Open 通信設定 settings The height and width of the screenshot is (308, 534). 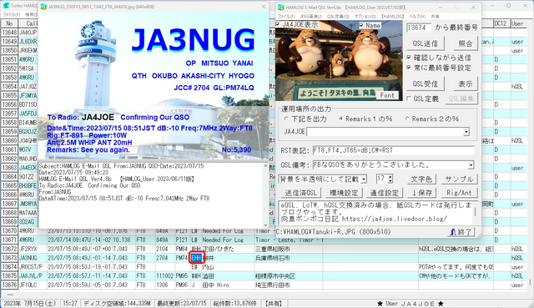(x=384, y=193)
